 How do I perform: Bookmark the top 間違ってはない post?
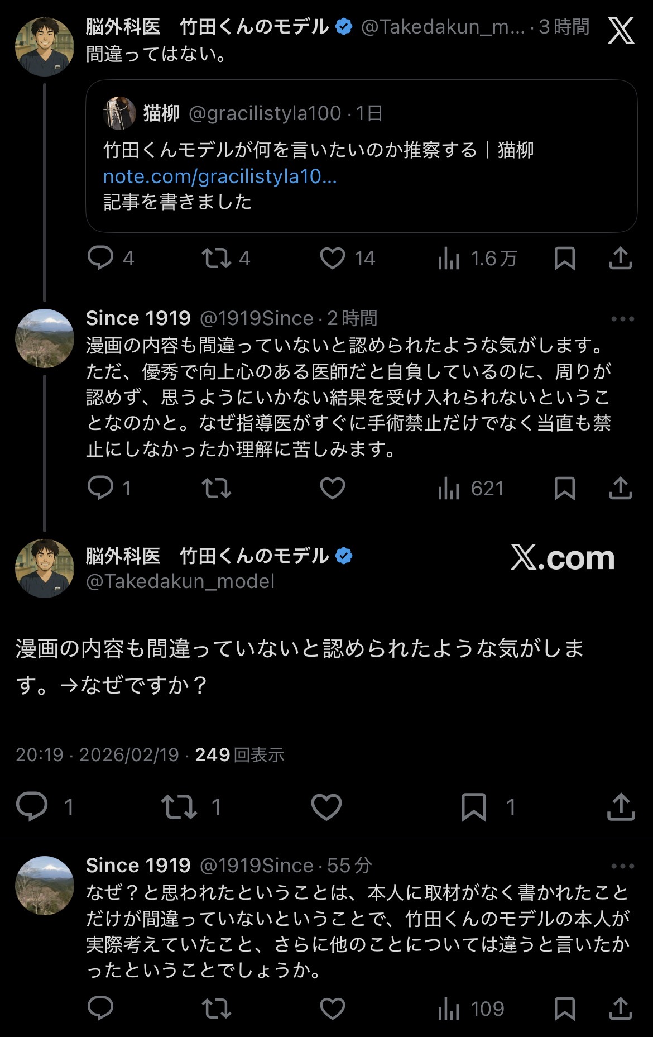[564, 258]
